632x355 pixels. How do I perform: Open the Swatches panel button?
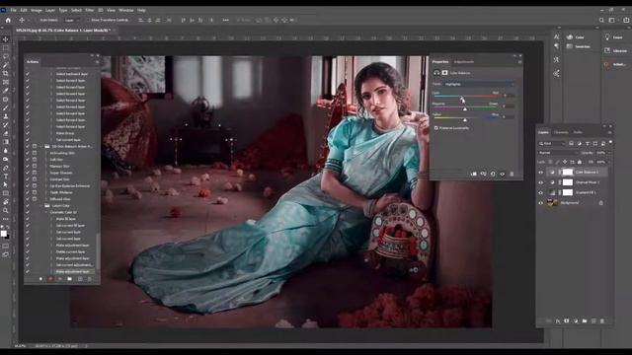click(x=578, y=46)
